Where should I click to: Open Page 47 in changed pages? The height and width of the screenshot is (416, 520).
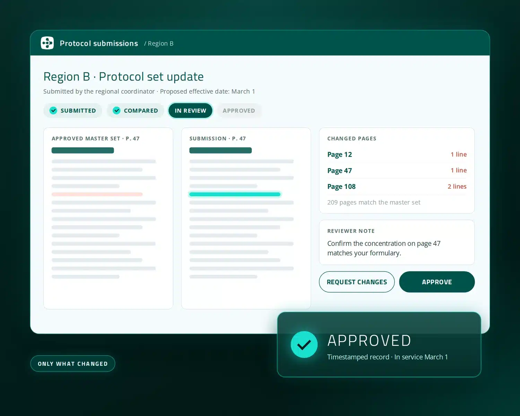(x=397, y=170)
